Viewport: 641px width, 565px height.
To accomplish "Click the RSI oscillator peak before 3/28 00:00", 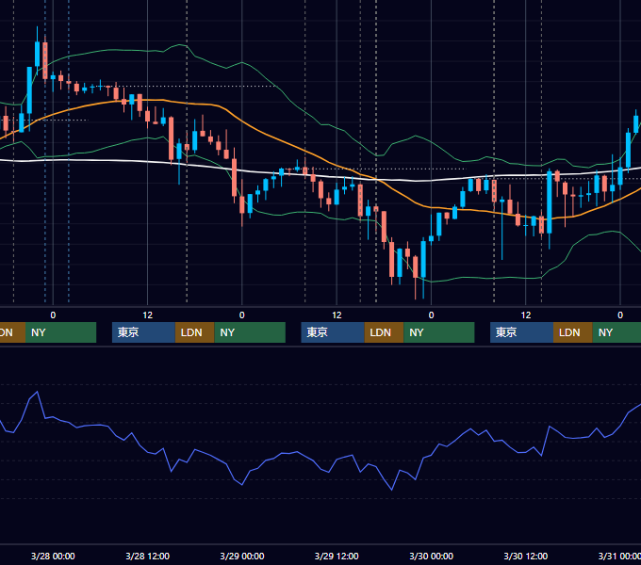I will 37,393.
